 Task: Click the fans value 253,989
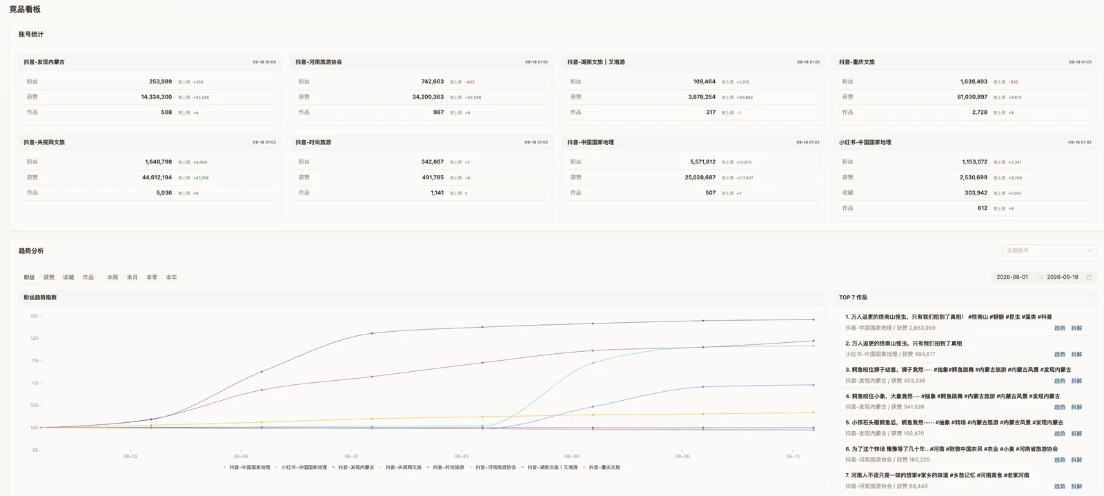click(x=161, y=81)
